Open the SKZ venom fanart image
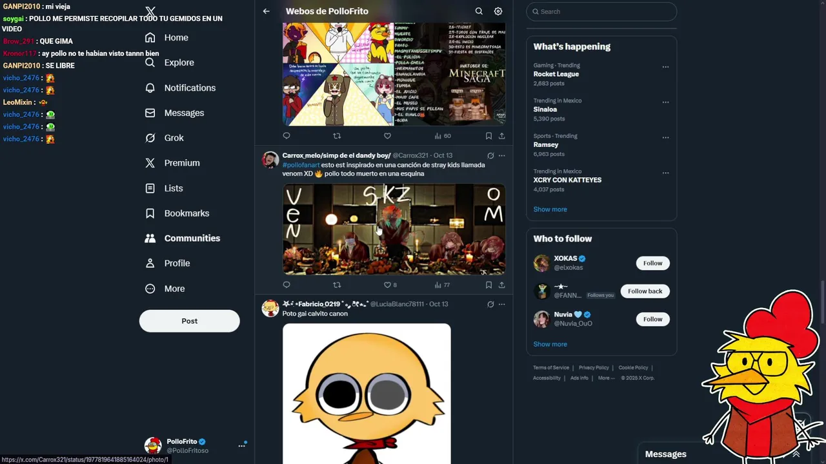 point(394,229)
